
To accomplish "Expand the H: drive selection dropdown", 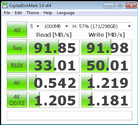I will coord(102,26).
